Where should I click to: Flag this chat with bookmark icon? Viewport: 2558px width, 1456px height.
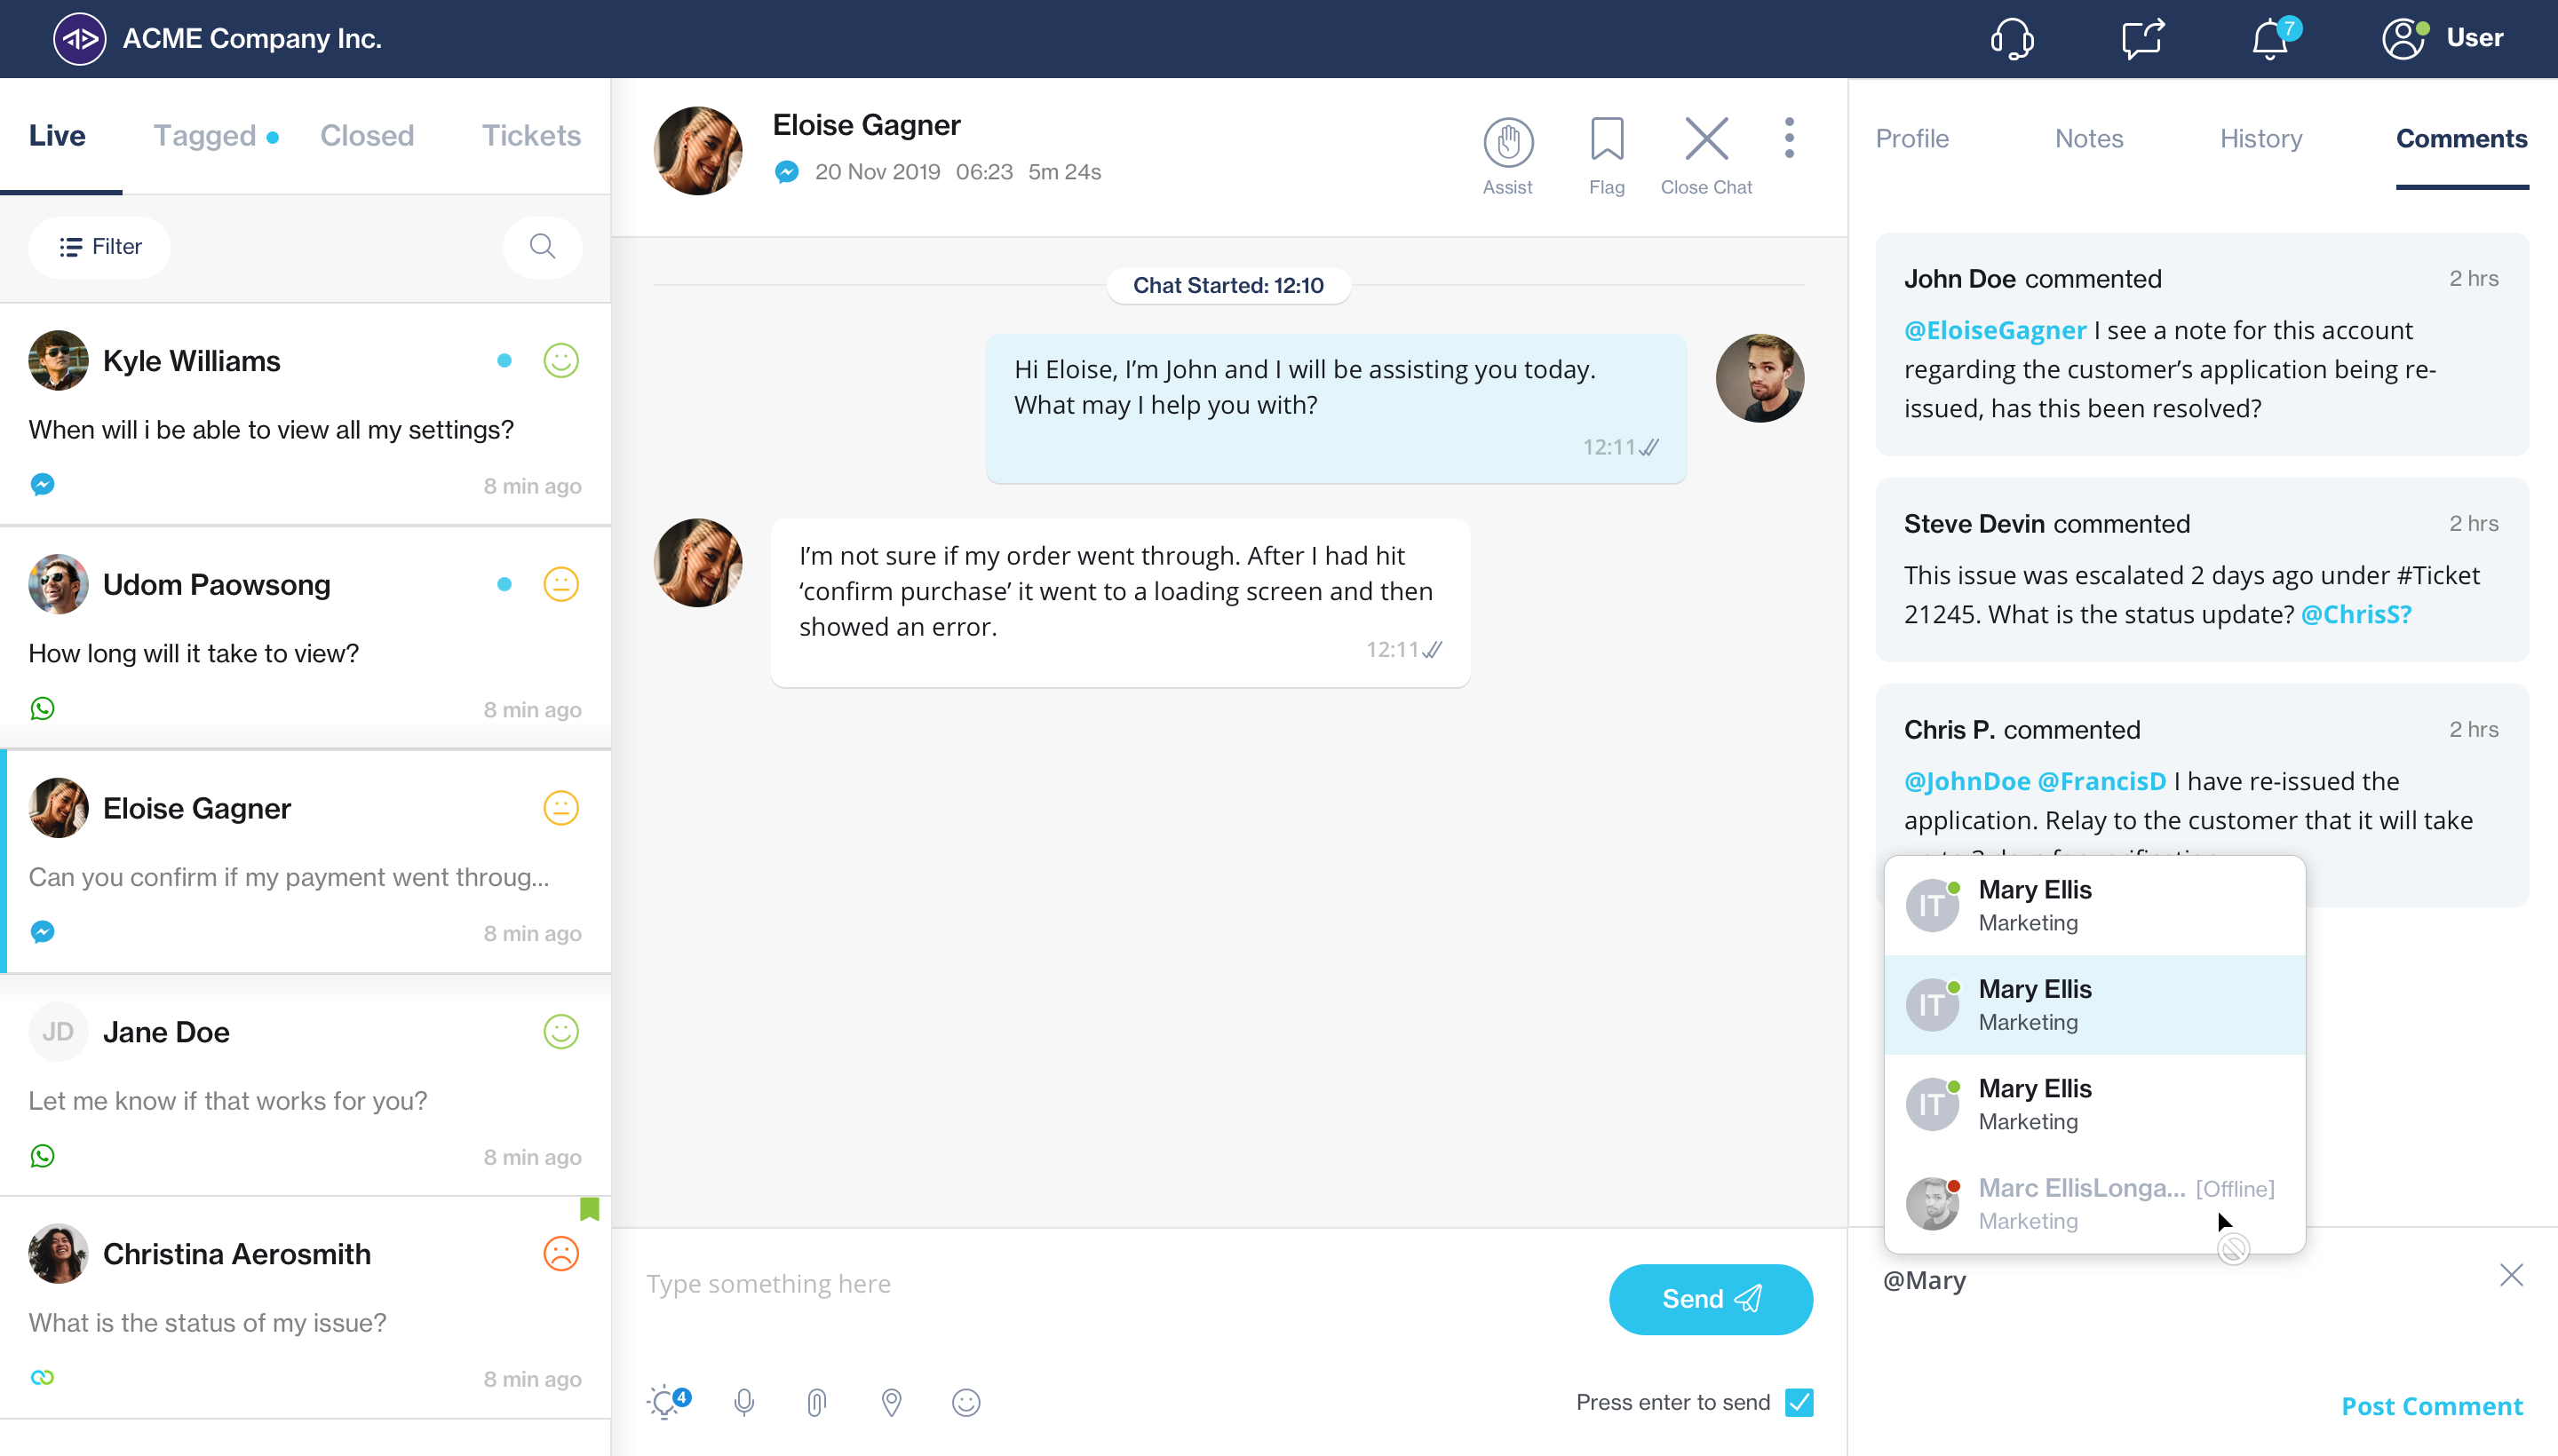pos(1607,140)
